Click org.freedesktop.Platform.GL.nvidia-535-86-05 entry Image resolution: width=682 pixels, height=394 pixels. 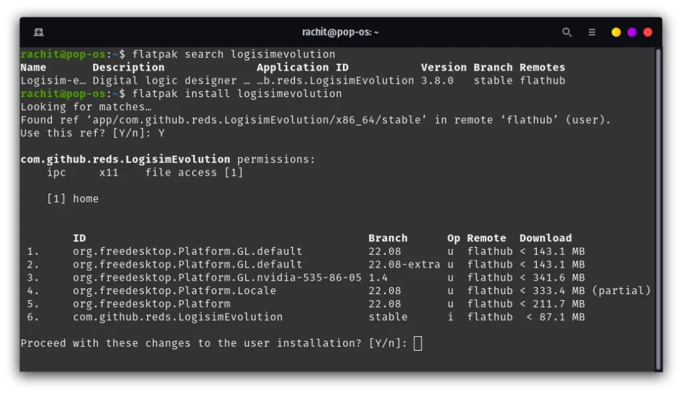[217, 278]
